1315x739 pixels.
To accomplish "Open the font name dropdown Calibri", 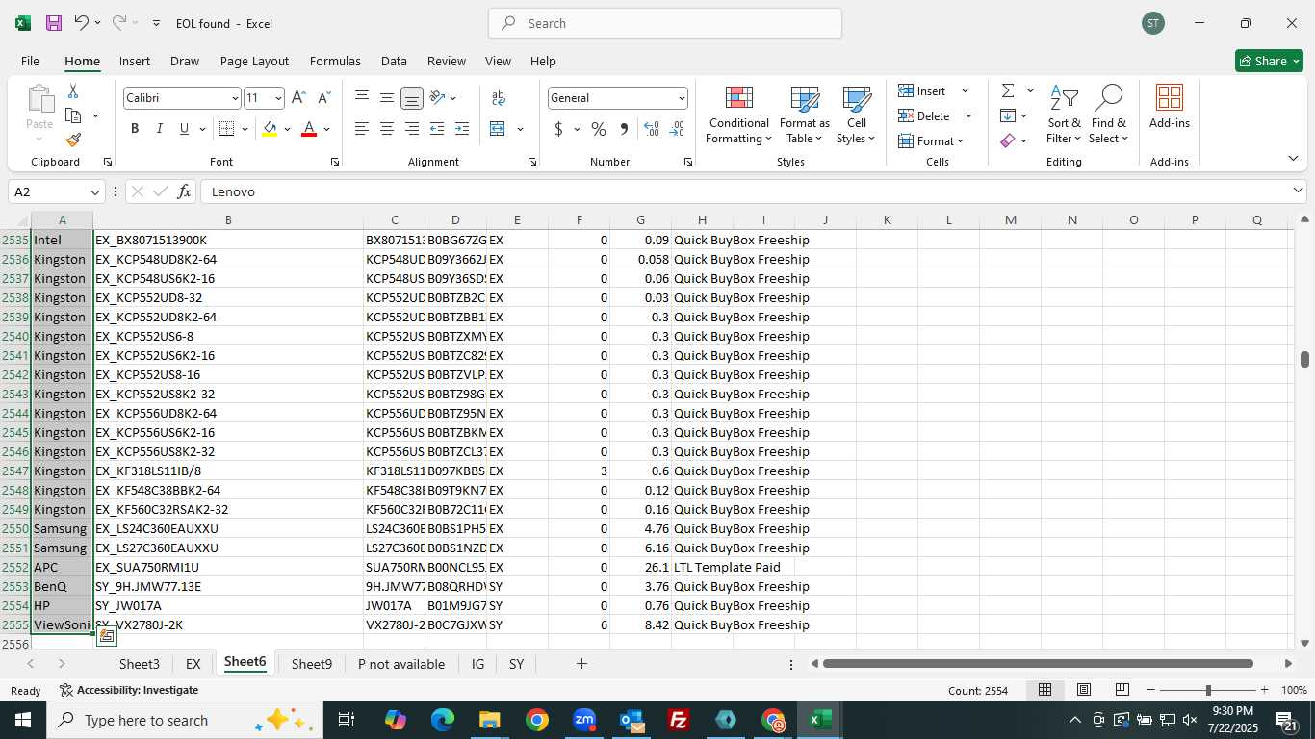I will pyautogui.click(x=235, y=98).
